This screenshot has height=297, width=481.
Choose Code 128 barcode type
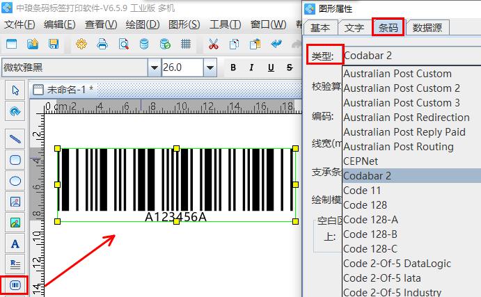tap(411, 205)
